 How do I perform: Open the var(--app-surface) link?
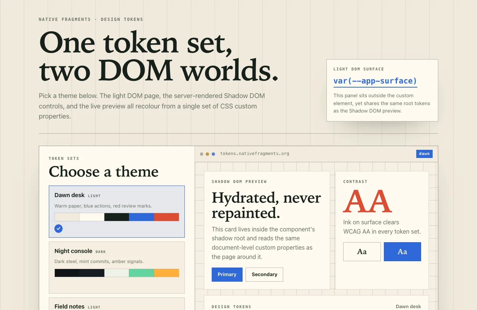tap(375, 81)
